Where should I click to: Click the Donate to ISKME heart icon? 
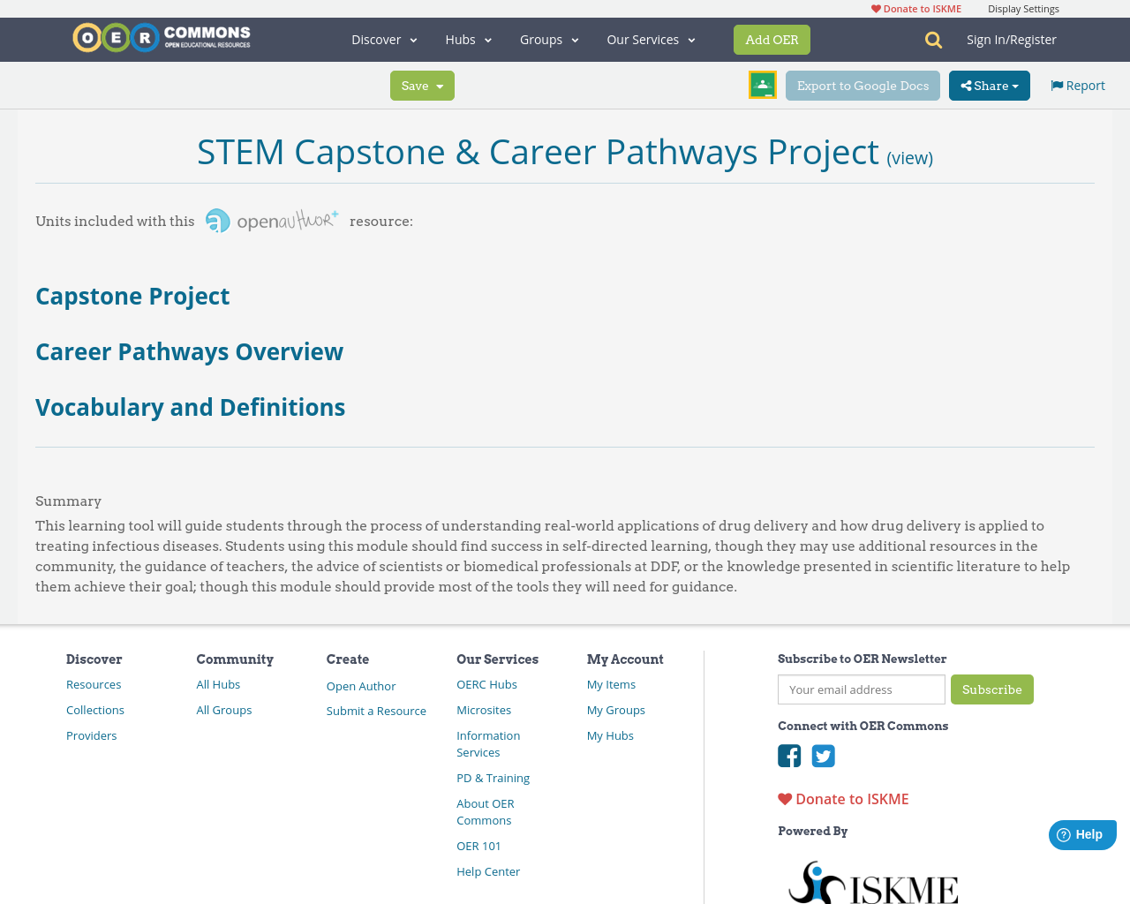pyautogui.click(x=784, y=797)
